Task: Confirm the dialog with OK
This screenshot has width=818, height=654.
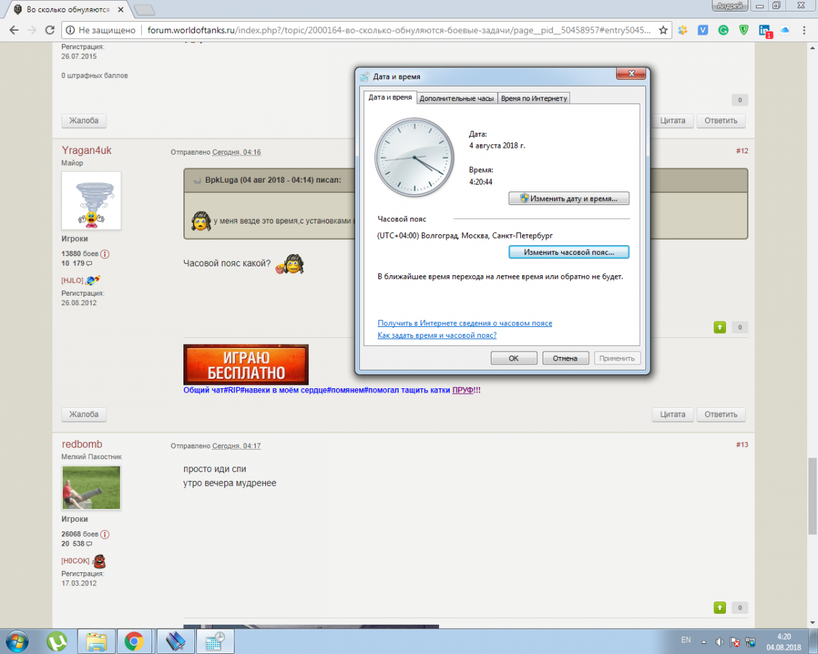Action: coord(514,358)
